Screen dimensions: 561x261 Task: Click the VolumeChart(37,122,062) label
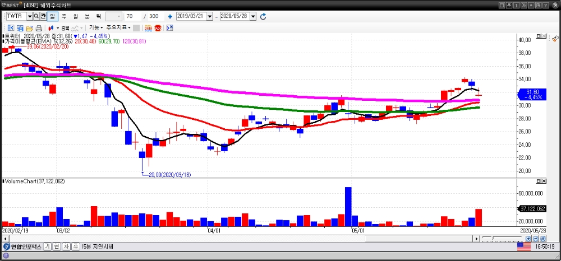pyautogui.click(x=35, y=181)
